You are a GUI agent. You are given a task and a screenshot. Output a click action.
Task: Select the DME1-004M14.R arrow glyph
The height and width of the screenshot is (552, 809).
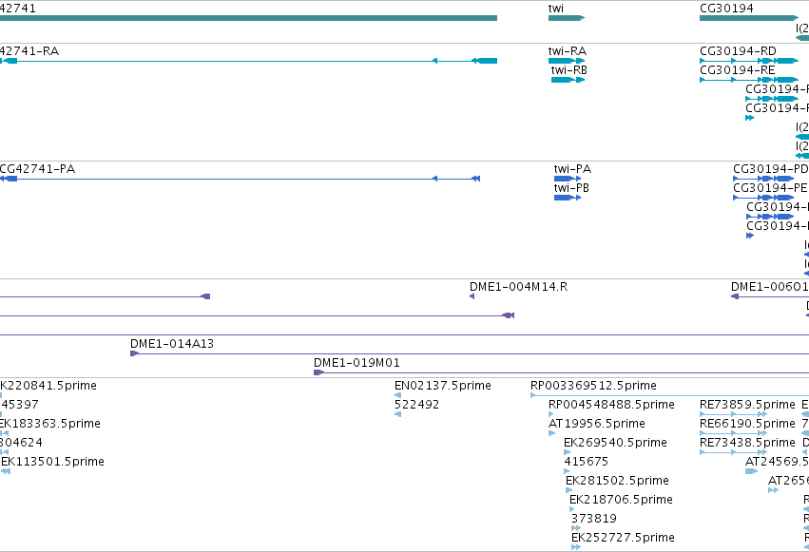(x=472, y=296)
